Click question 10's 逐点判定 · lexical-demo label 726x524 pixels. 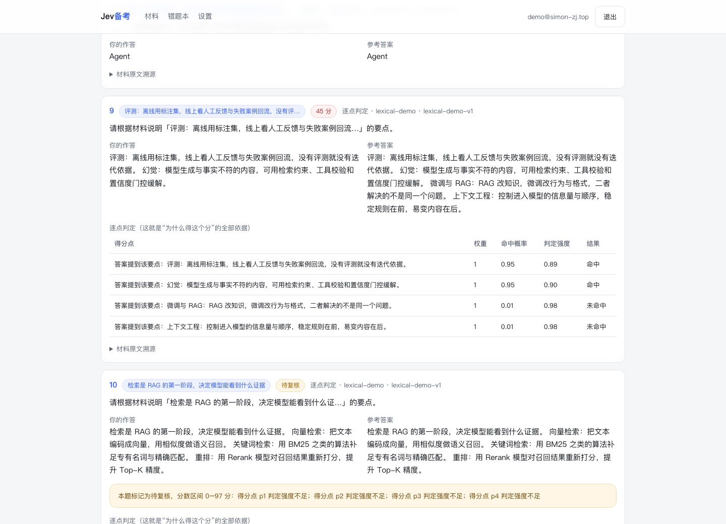pyautogui.click(x=376, y=385)
